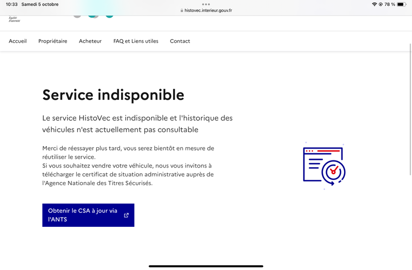The image size is (412, 270).
Task: Click the service unavailable illustration
Action: [324, 166]
